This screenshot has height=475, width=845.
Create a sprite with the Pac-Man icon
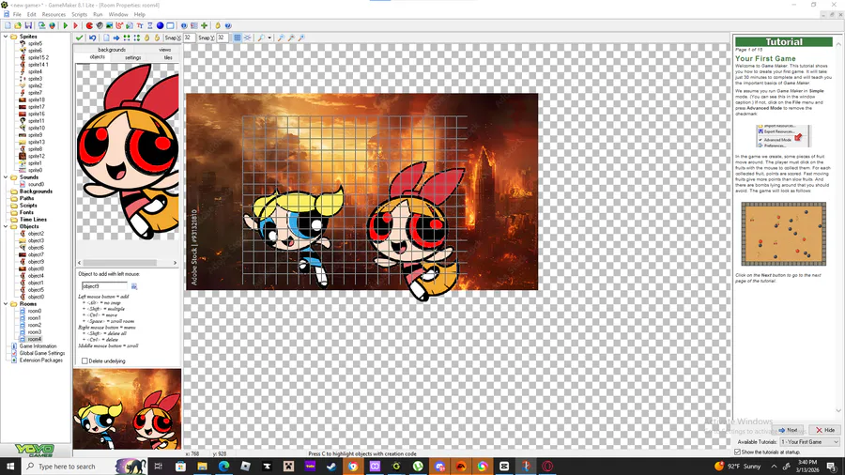click(x=89, y=25)
